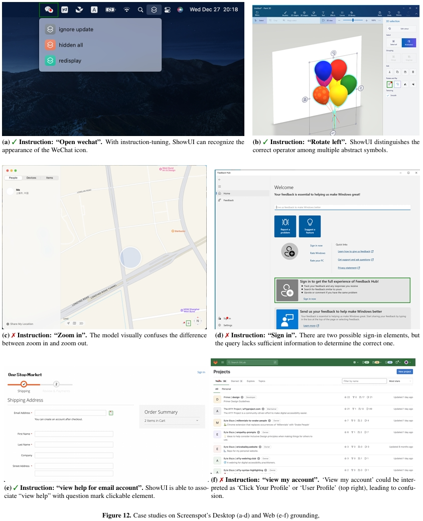Viewport: 423px width, 521px height.
Task: Click the Youdao 'yd' menu bar icon
Action: pyautogui.click(x=64, y=10)
